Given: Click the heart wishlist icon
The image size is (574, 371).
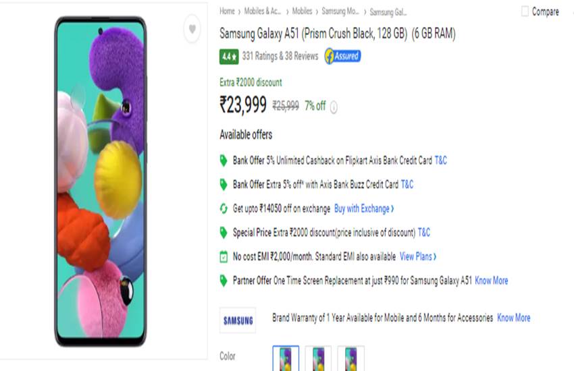Looking at the screenshot, I should [192, 29].
